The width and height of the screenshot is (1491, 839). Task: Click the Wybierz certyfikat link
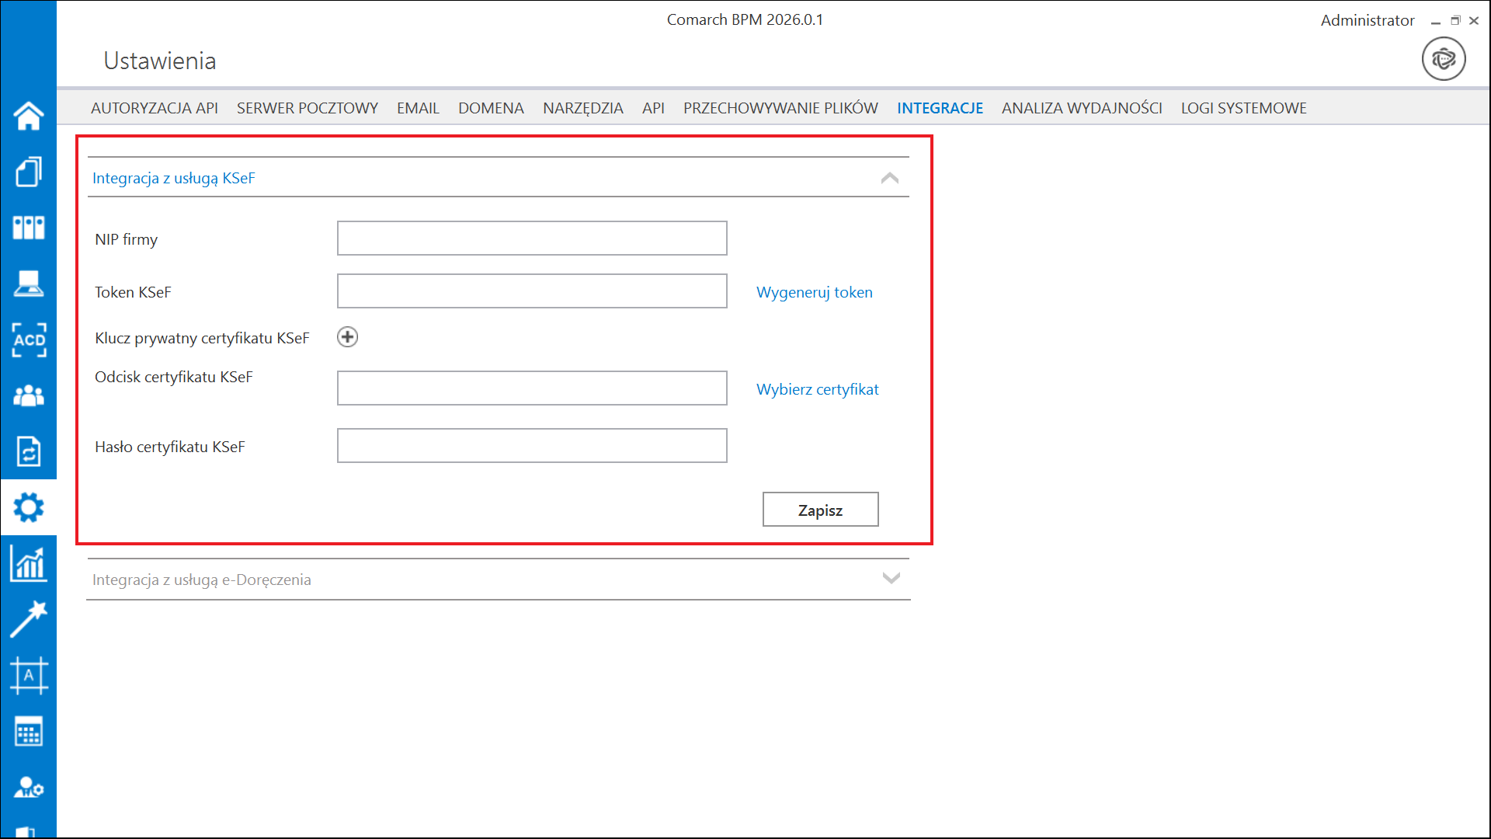pos(817,389)
